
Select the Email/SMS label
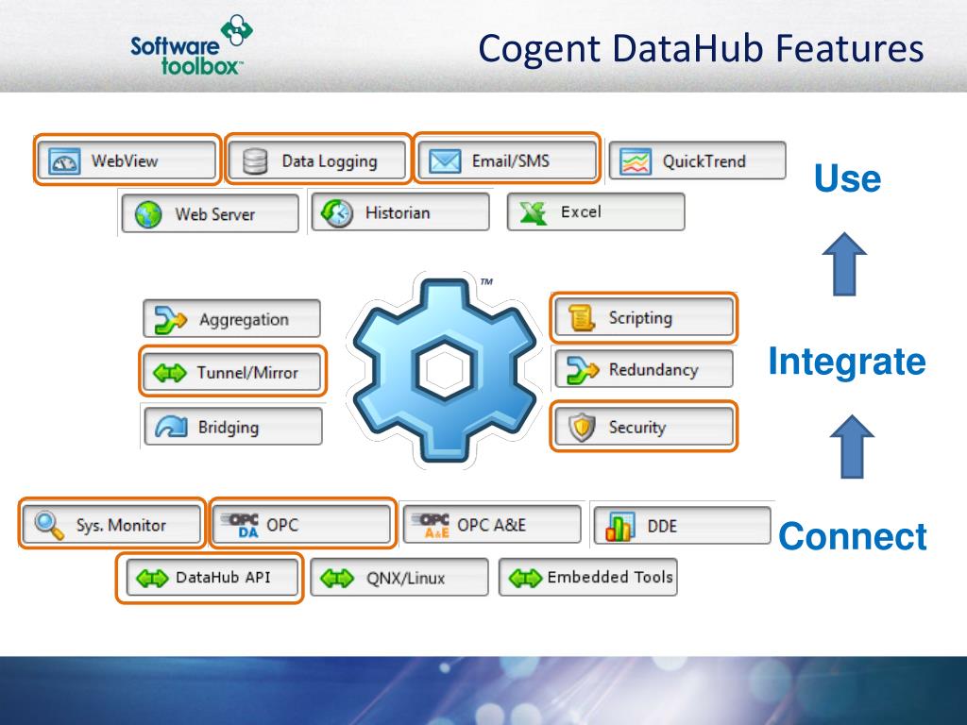[511, 160]
